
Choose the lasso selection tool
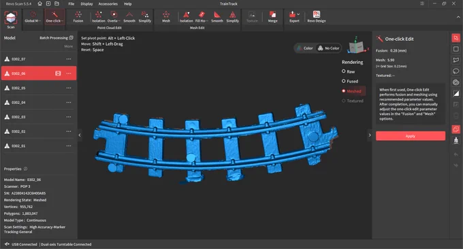tap(456, 71)
